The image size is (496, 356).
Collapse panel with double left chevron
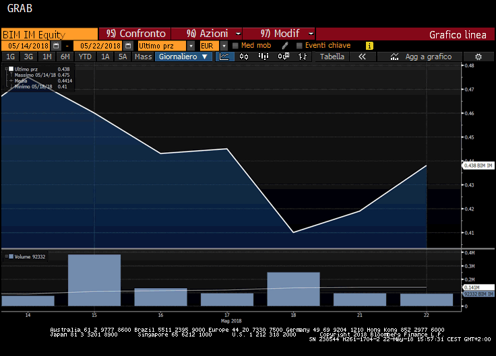point(362,57)
